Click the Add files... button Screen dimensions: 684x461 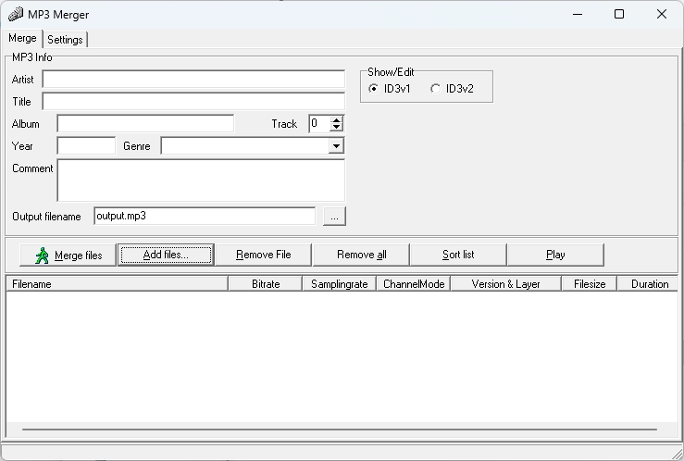tap(166, 255)
